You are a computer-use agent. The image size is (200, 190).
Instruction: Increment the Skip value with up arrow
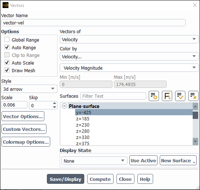coord(55,103)
